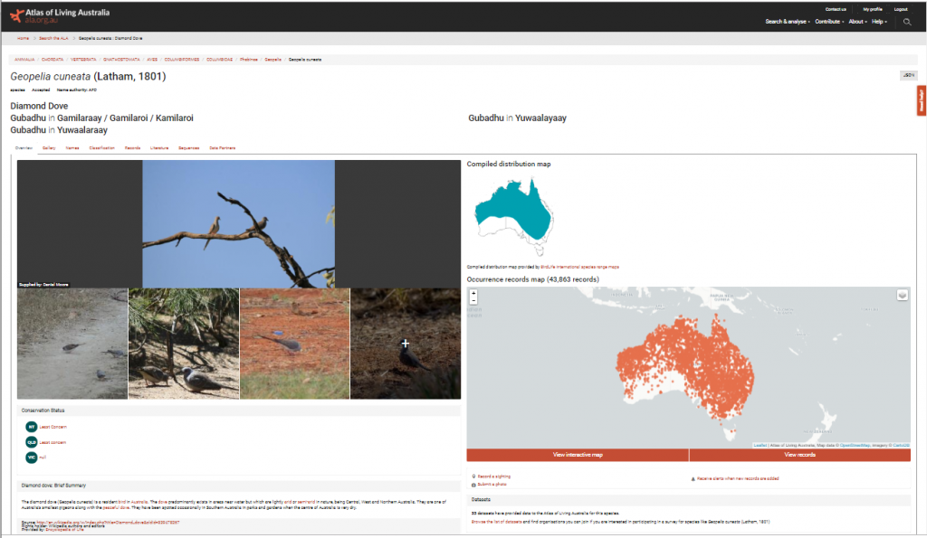Click the NT conservation status badge

pos(31,427)
